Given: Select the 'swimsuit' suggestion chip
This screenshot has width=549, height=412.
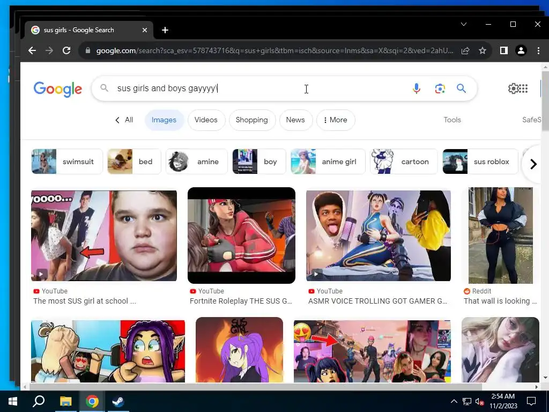Looking at the screenshot, I should pyautogui.click(x=67, y=161).
